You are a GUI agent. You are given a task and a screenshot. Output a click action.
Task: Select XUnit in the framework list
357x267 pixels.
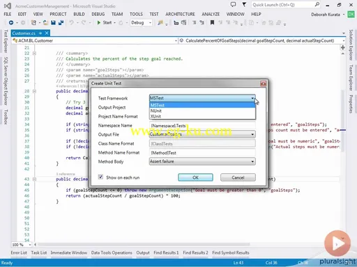(x=202, y=116)
